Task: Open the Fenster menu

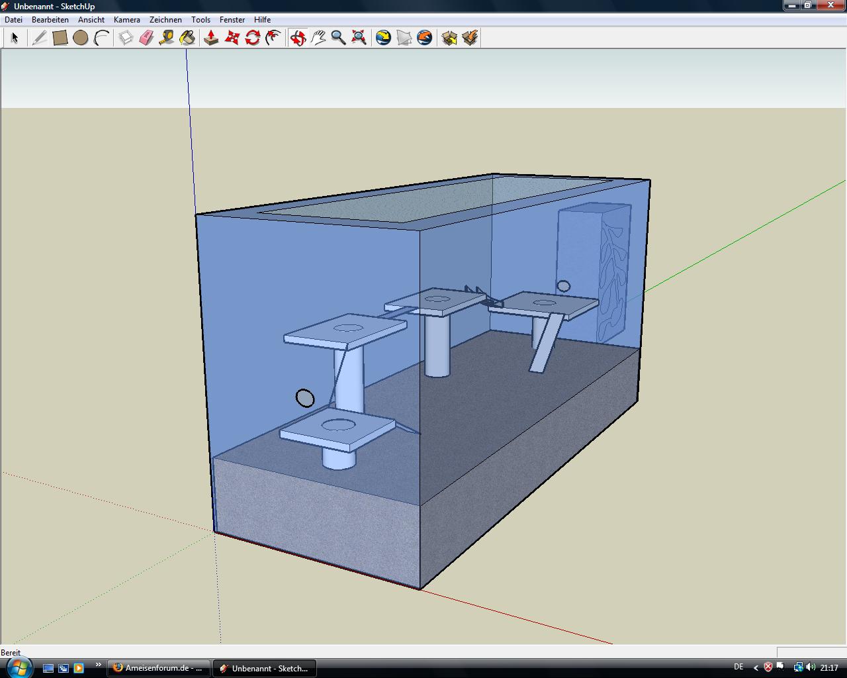Action: point(232,20)
